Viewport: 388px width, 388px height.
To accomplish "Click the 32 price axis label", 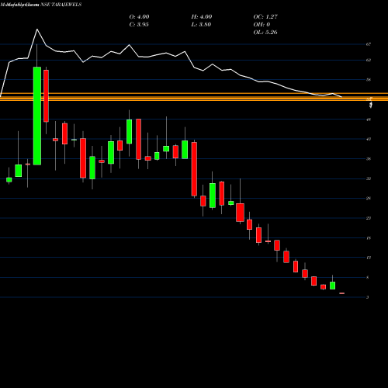I will (x=369, y=178).
